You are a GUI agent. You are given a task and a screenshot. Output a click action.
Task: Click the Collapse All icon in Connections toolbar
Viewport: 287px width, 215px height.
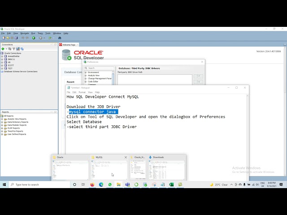(22, 49)
